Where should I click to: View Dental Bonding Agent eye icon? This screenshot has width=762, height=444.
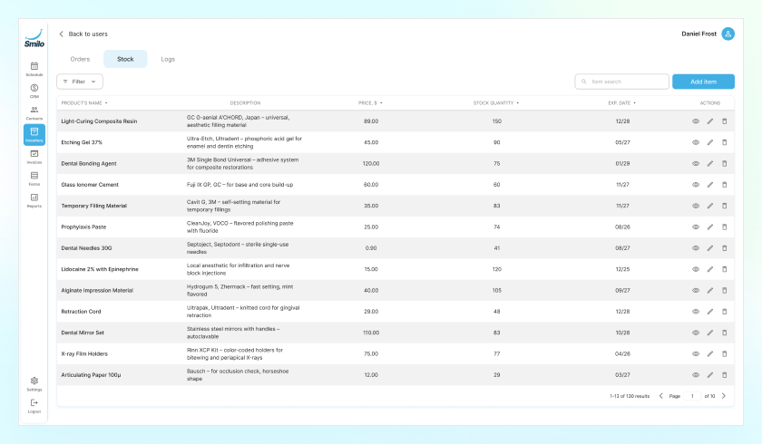[x=696, y=163]
